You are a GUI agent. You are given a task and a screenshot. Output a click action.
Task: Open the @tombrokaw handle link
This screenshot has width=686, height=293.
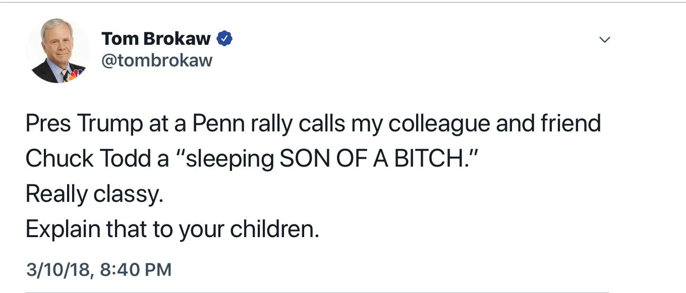(x=157, y=60)
